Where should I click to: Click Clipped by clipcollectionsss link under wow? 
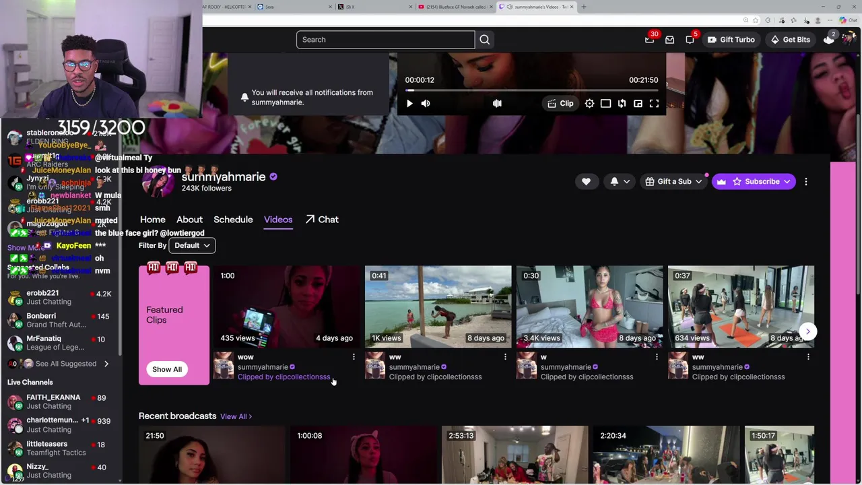[284, 377]
